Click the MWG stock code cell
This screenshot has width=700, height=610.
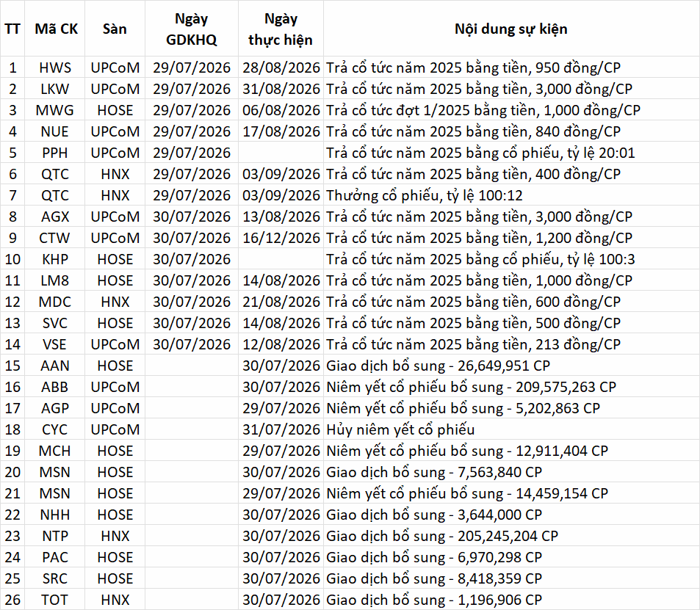point(55,110)
